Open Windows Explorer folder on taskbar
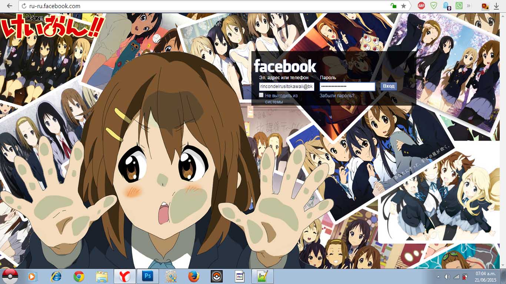Viewport: 506px width, 284px height. point(102,276)
